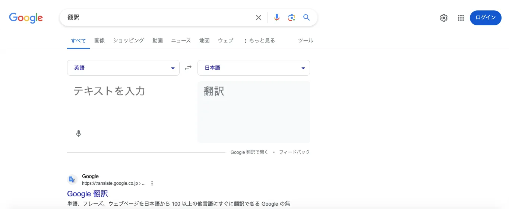Click the フィードバック link
The image size is (509, 209).
click(294, 152)
